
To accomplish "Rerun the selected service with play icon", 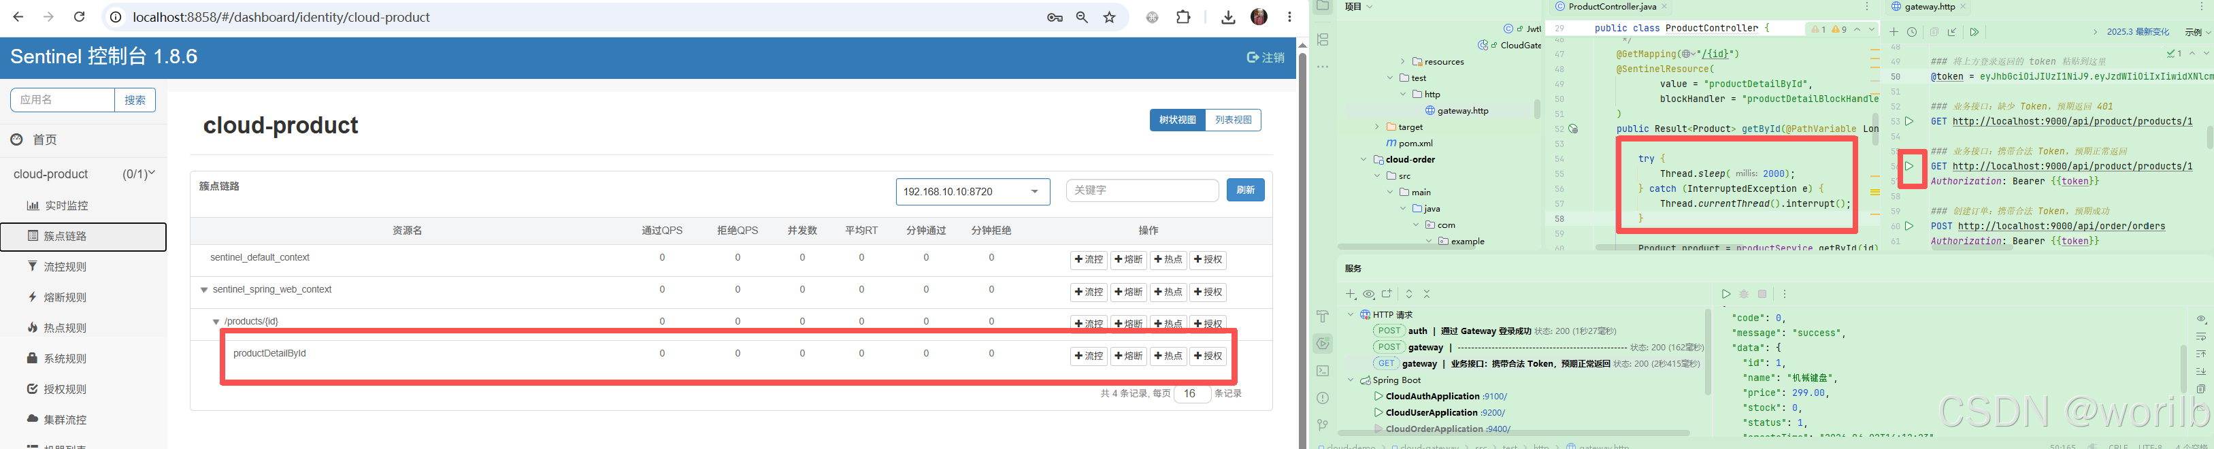I will tap(1726, 294).
